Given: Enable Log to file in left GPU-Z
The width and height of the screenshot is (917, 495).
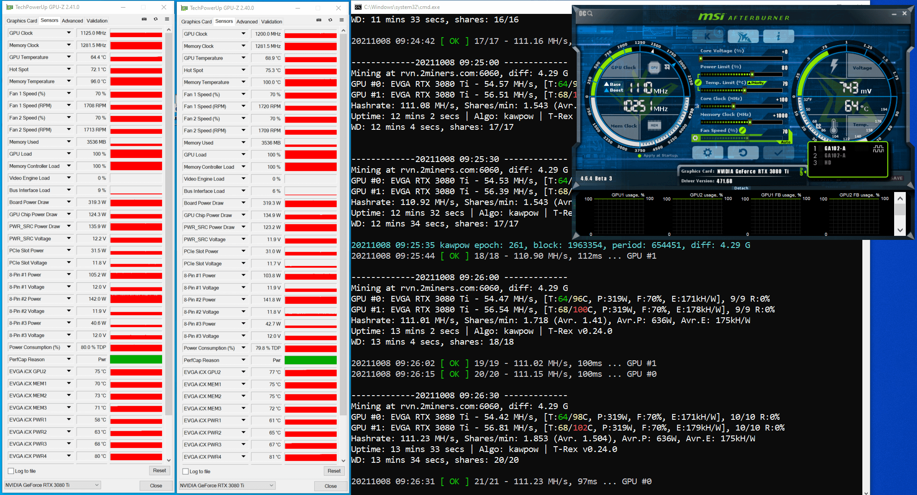Looking at the screenshot, I should [x=11, y=471].
